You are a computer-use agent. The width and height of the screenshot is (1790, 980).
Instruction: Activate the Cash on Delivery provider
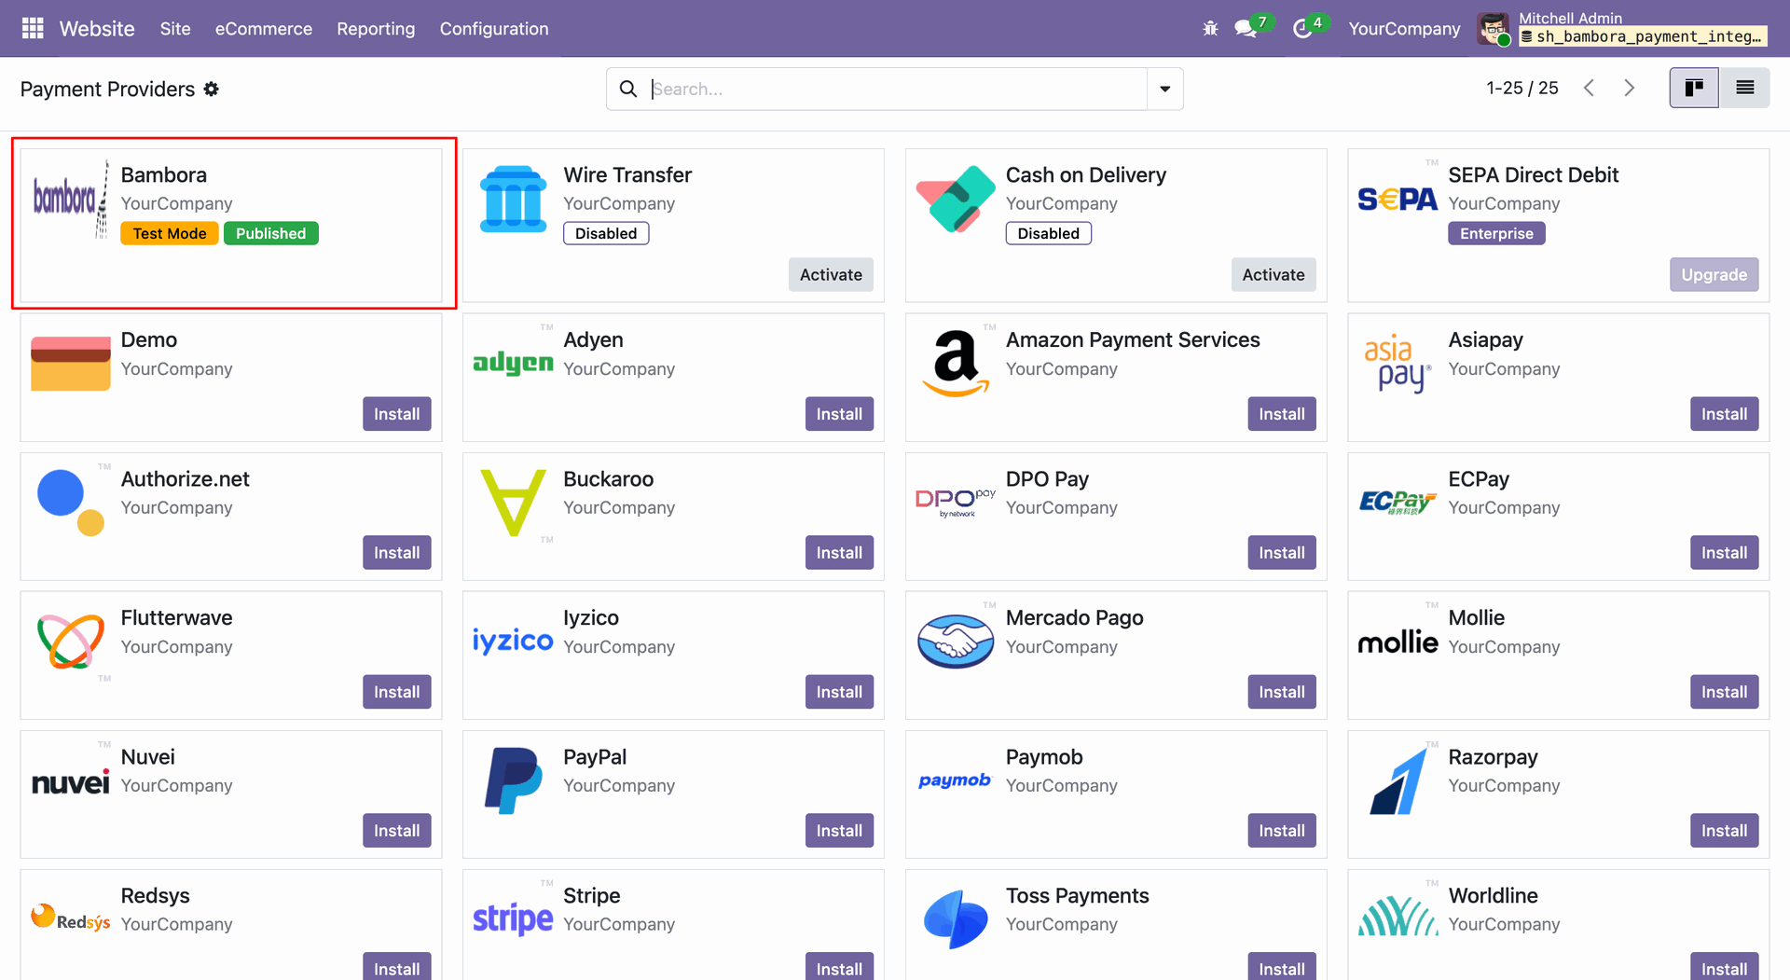(1274, 274)
